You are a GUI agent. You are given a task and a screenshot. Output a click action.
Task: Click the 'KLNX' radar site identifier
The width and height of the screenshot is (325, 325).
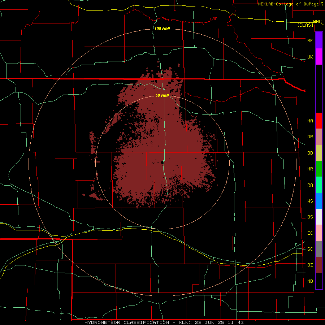pyautogui.click(x=186, y=322)
